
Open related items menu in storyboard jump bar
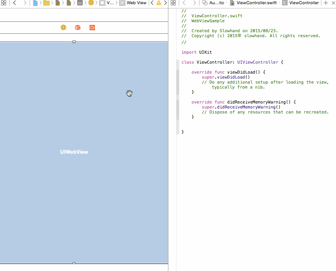3,3
